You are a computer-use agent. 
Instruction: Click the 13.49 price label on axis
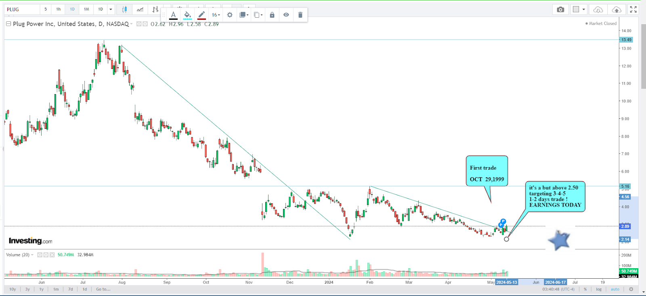tap(626, 39)
